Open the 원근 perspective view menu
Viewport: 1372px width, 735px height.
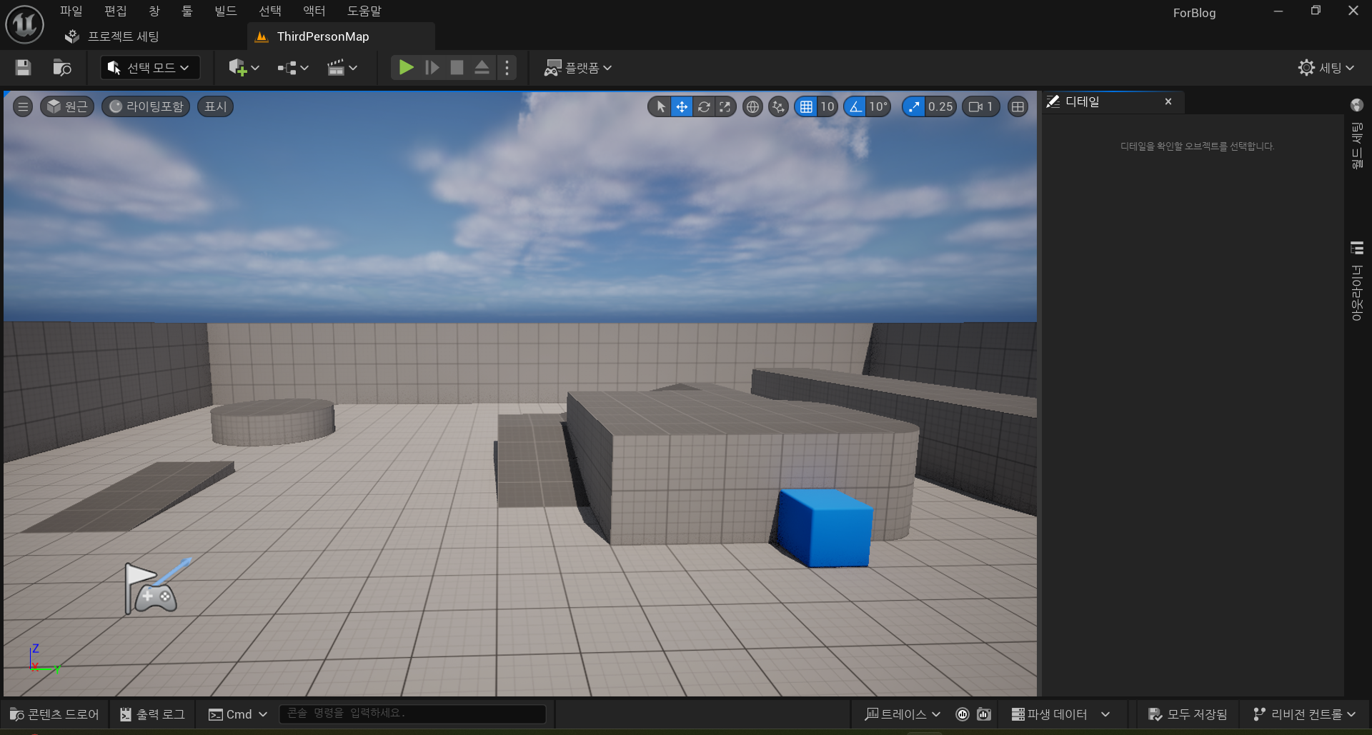pyautogui.click(x=67, y=106)
